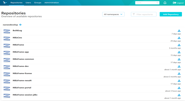Open the notifications bell

click(165, 3)
